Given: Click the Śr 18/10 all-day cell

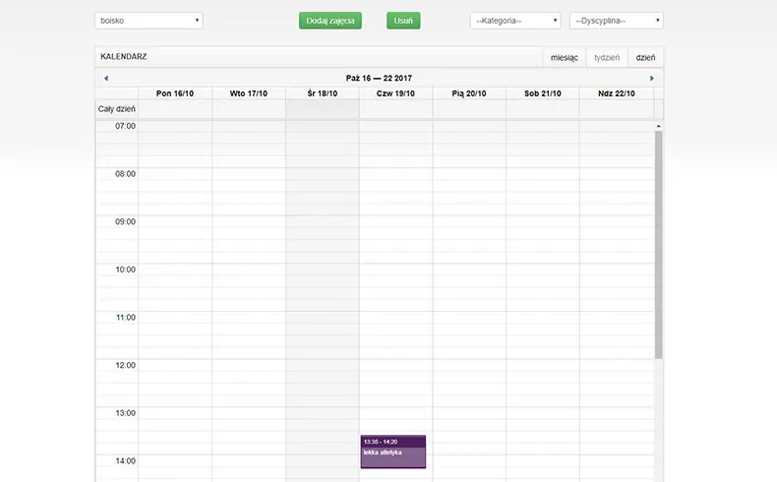Looking at the screenshot, I should pyautogui.click(x=322, y=108).
